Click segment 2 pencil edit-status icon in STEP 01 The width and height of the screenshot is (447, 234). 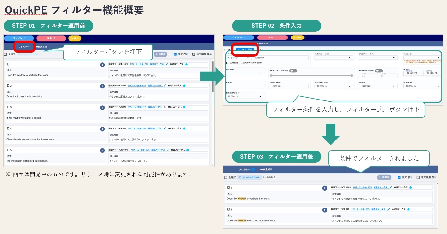pos(165,85)
